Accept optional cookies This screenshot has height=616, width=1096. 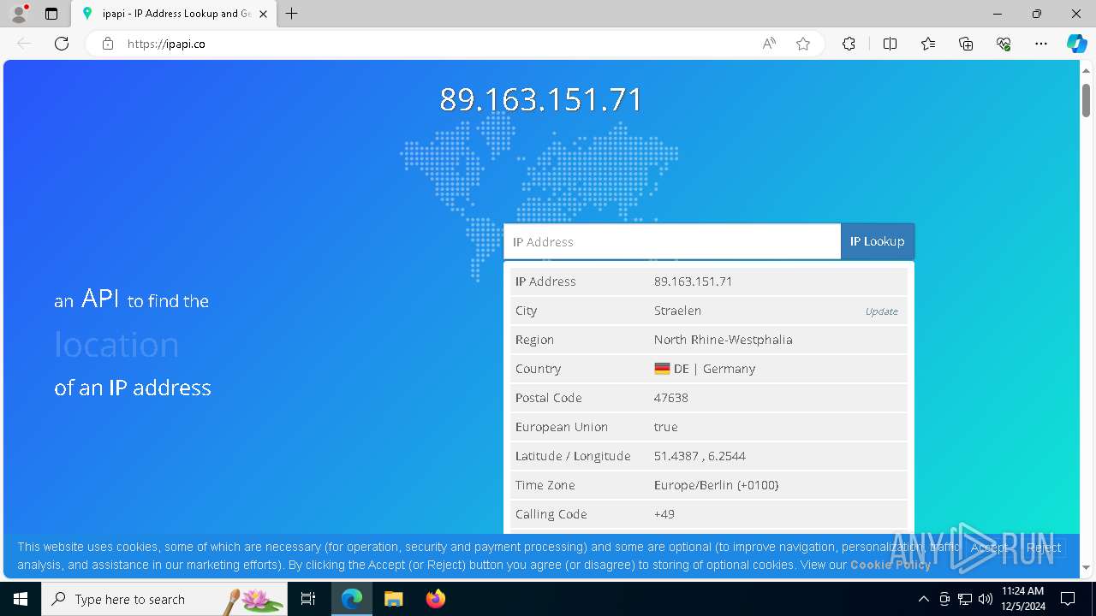point(990,548)
